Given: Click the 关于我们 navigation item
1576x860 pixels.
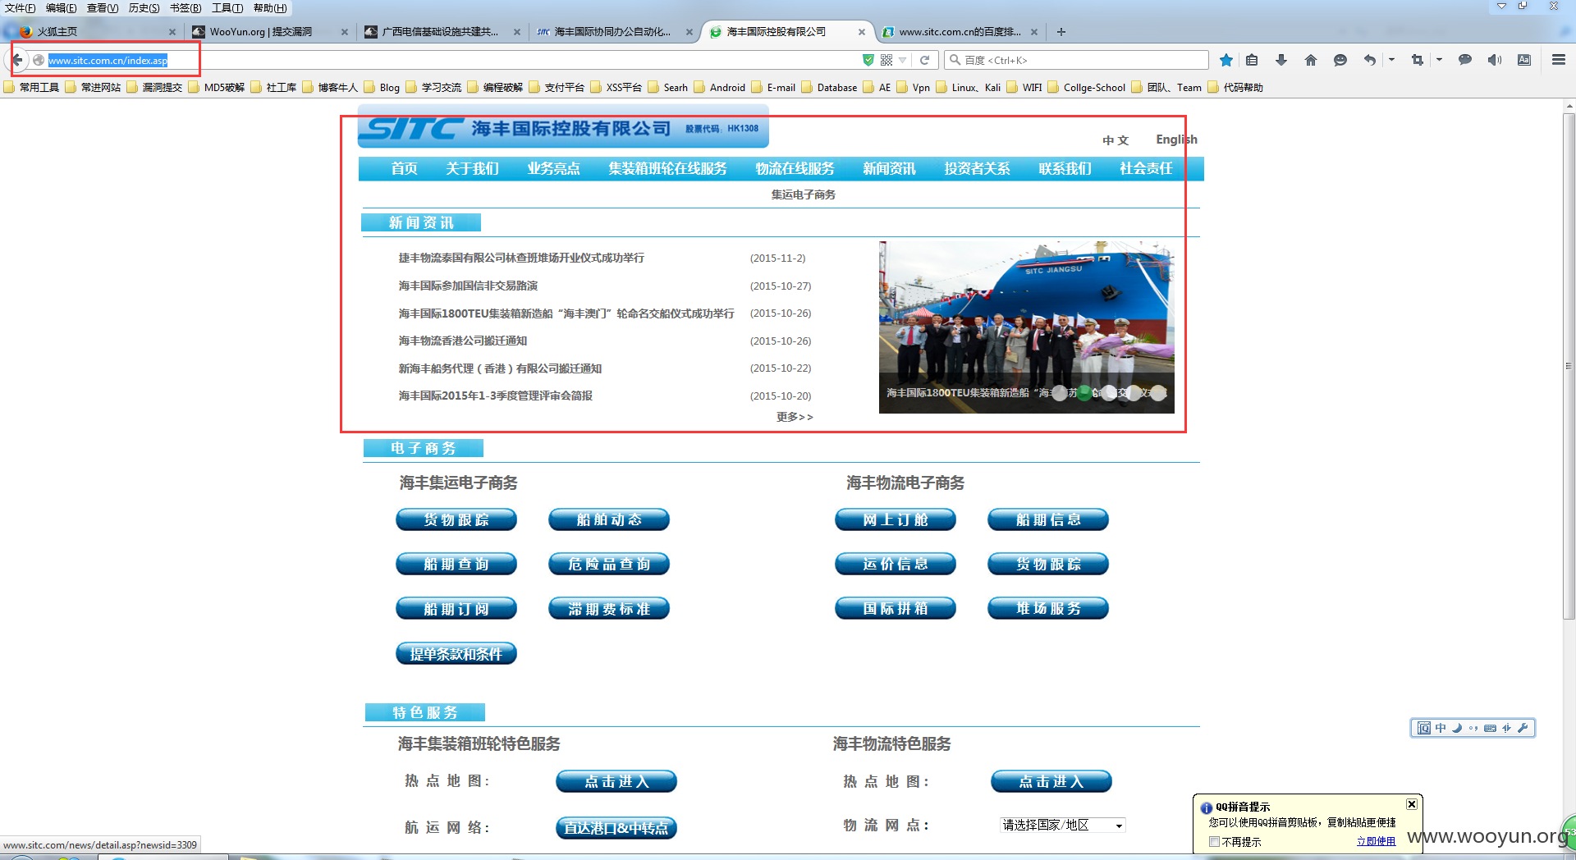Looking at the screenshot, I should pos(472,169).
